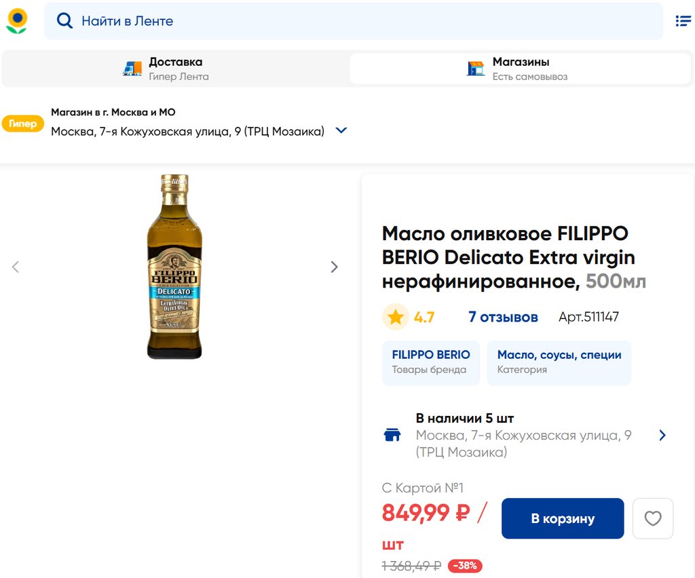Switch to the Доставка tab
695x578 pixels.
[x=175, y=69]
